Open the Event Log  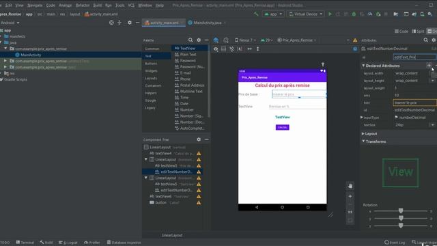coord(395,243)
